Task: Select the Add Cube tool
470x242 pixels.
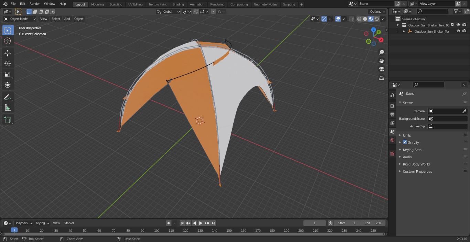Action: pyautogui.click(x=8, y=120)
